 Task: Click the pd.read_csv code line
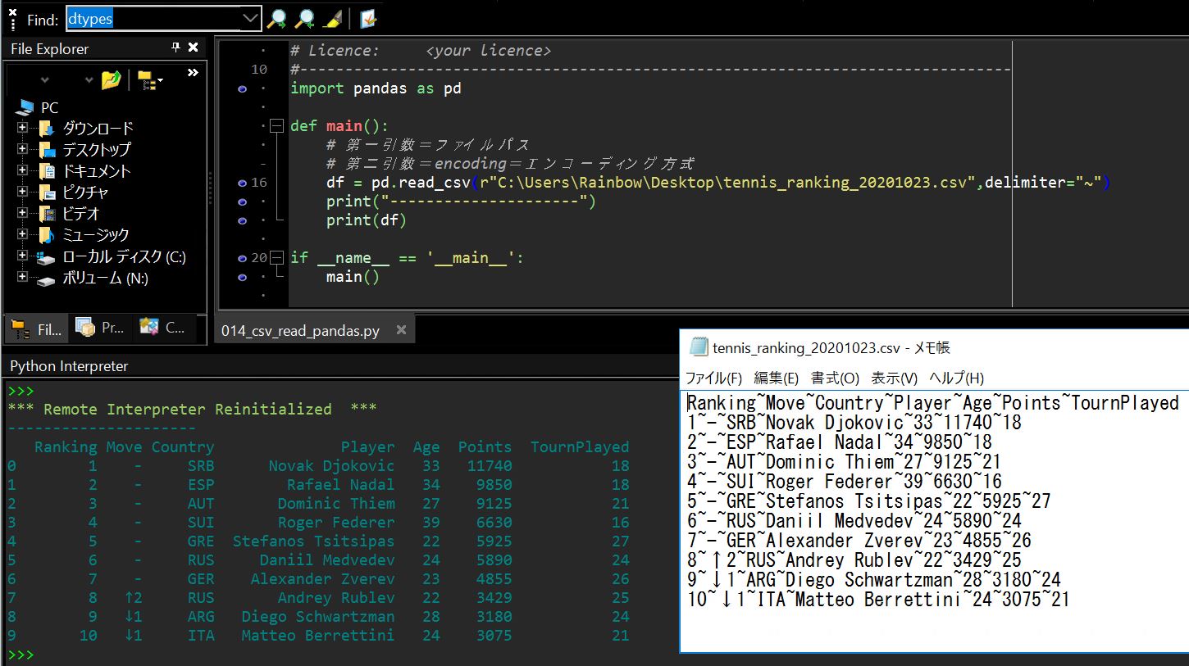717,183
